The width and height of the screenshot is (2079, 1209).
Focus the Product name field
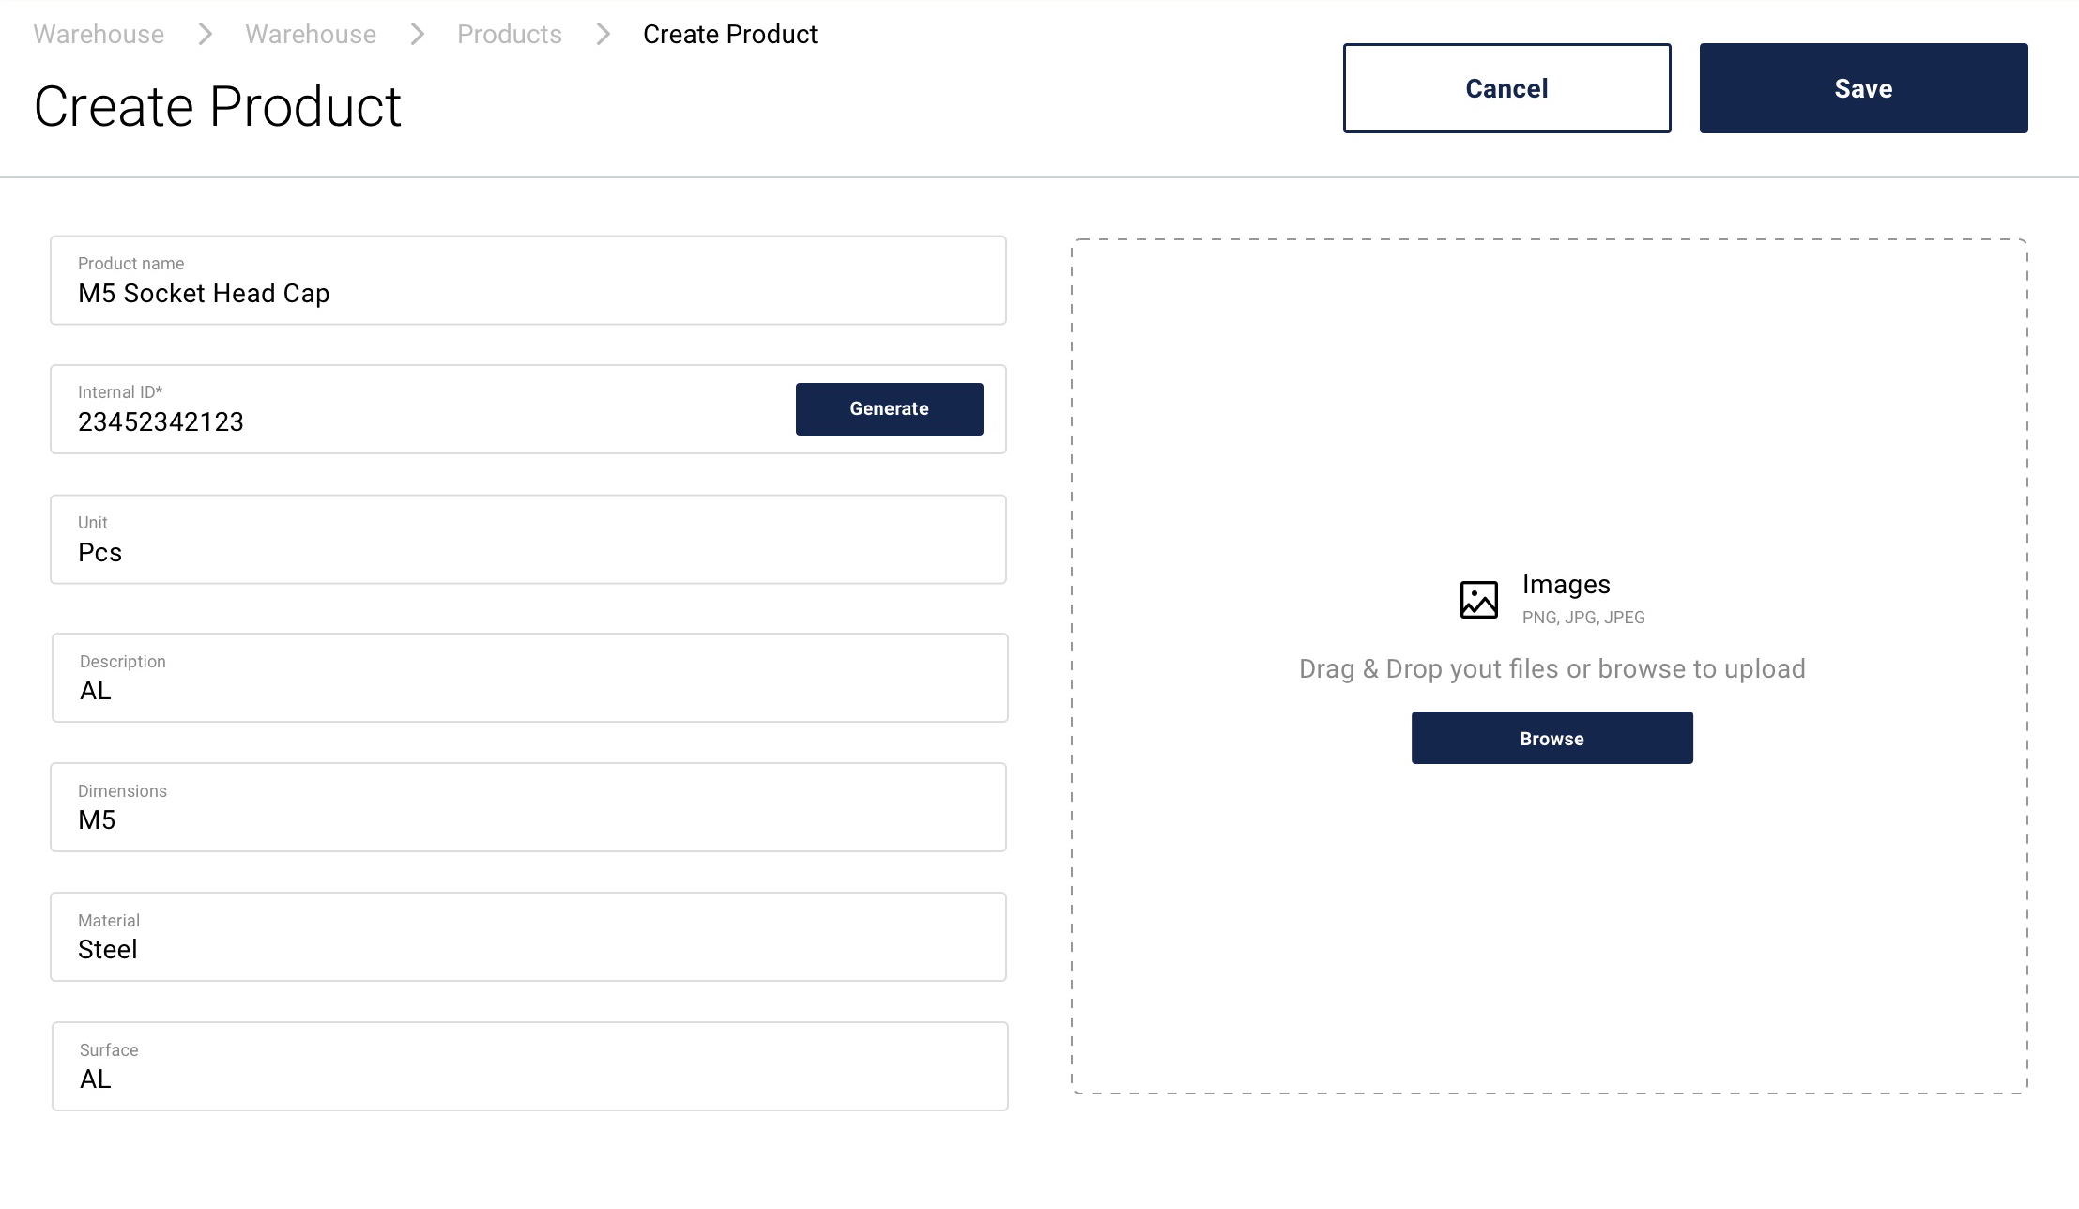tap(528, 281)
